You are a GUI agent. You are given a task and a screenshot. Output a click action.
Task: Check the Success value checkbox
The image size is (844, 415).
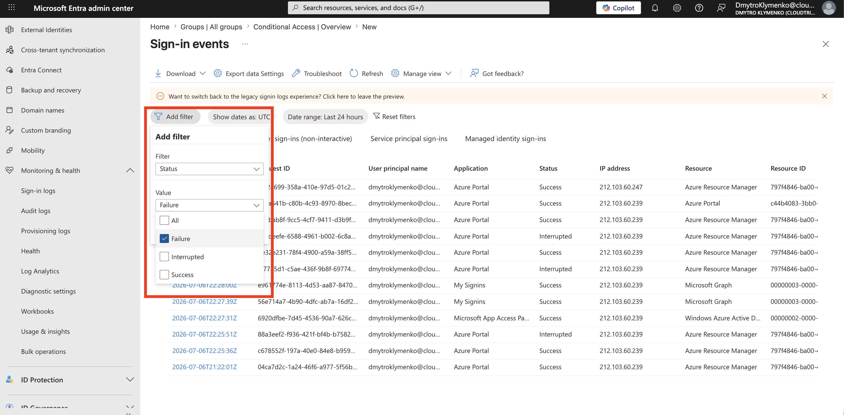coord(164,275)
